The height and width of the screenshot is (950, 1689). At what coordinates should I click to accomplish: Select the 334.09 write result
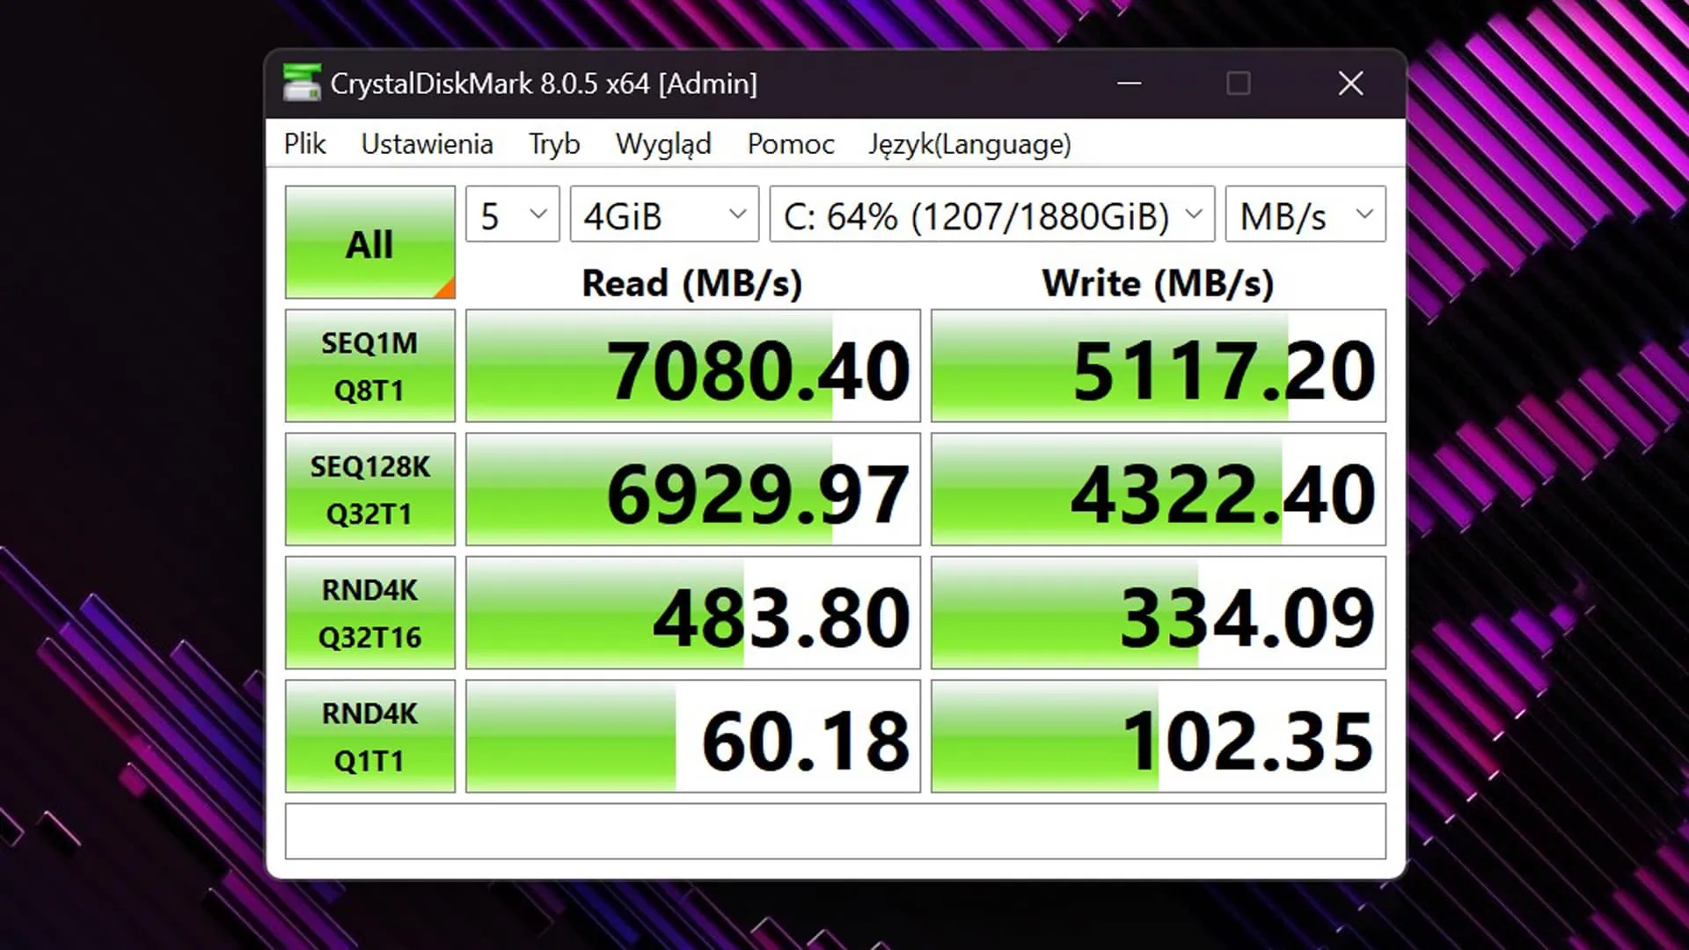pyautogui.click(x=1159, y=613)
